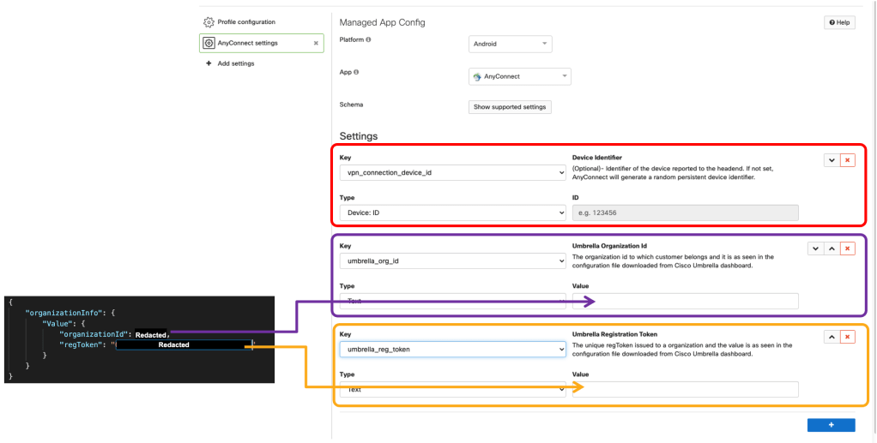Screen dimensions: 877x443
Task: Open the umbrella_reg_token key dropdown
Action: click(452, 349)
